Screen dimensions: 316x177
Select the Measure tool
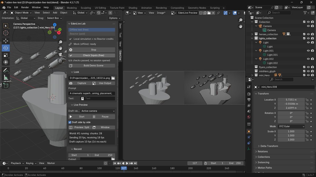click(x=6, y=77)
